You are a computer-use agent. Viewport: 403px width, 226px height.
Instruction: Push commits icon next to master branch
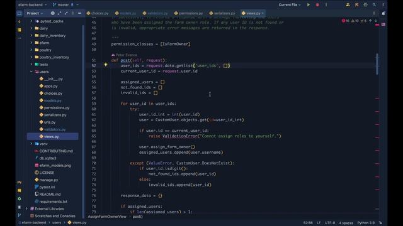72,5
